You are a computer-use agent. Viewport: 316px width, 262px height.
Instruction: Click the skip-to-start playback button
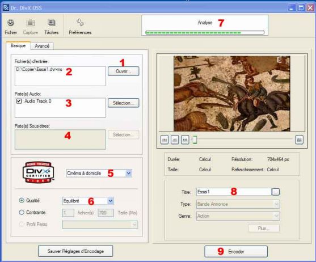pyautogui.click(x=165, y=140)
